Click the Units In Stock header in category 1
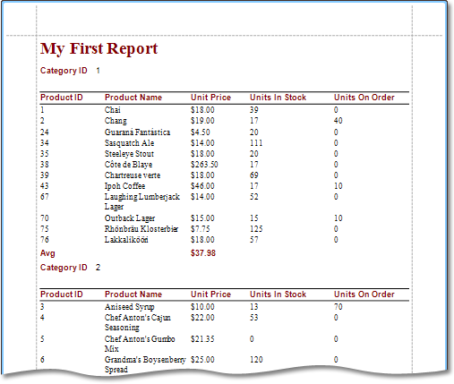This screenshot has width=454, height=384. pyautogui.click(x=278, y=98)
